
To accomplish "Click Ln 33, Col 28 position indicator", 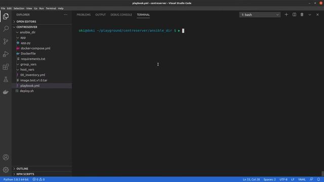I will pos(251,179).
